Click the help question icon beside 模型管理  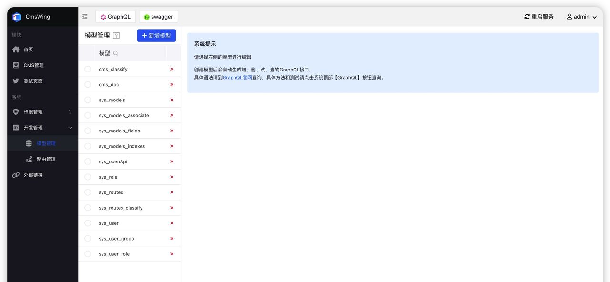point(116,36)
